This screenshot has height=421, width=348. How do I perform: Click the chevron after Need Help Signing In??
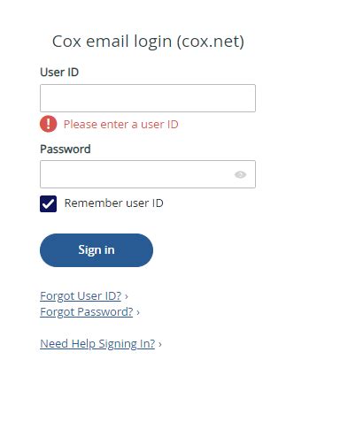(160, 344)
